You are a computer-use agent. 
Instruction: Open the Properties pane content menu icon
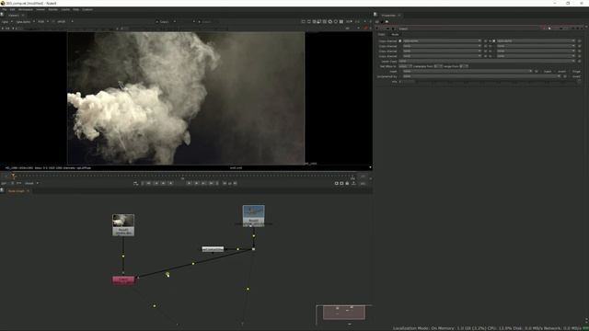(375, 15)
